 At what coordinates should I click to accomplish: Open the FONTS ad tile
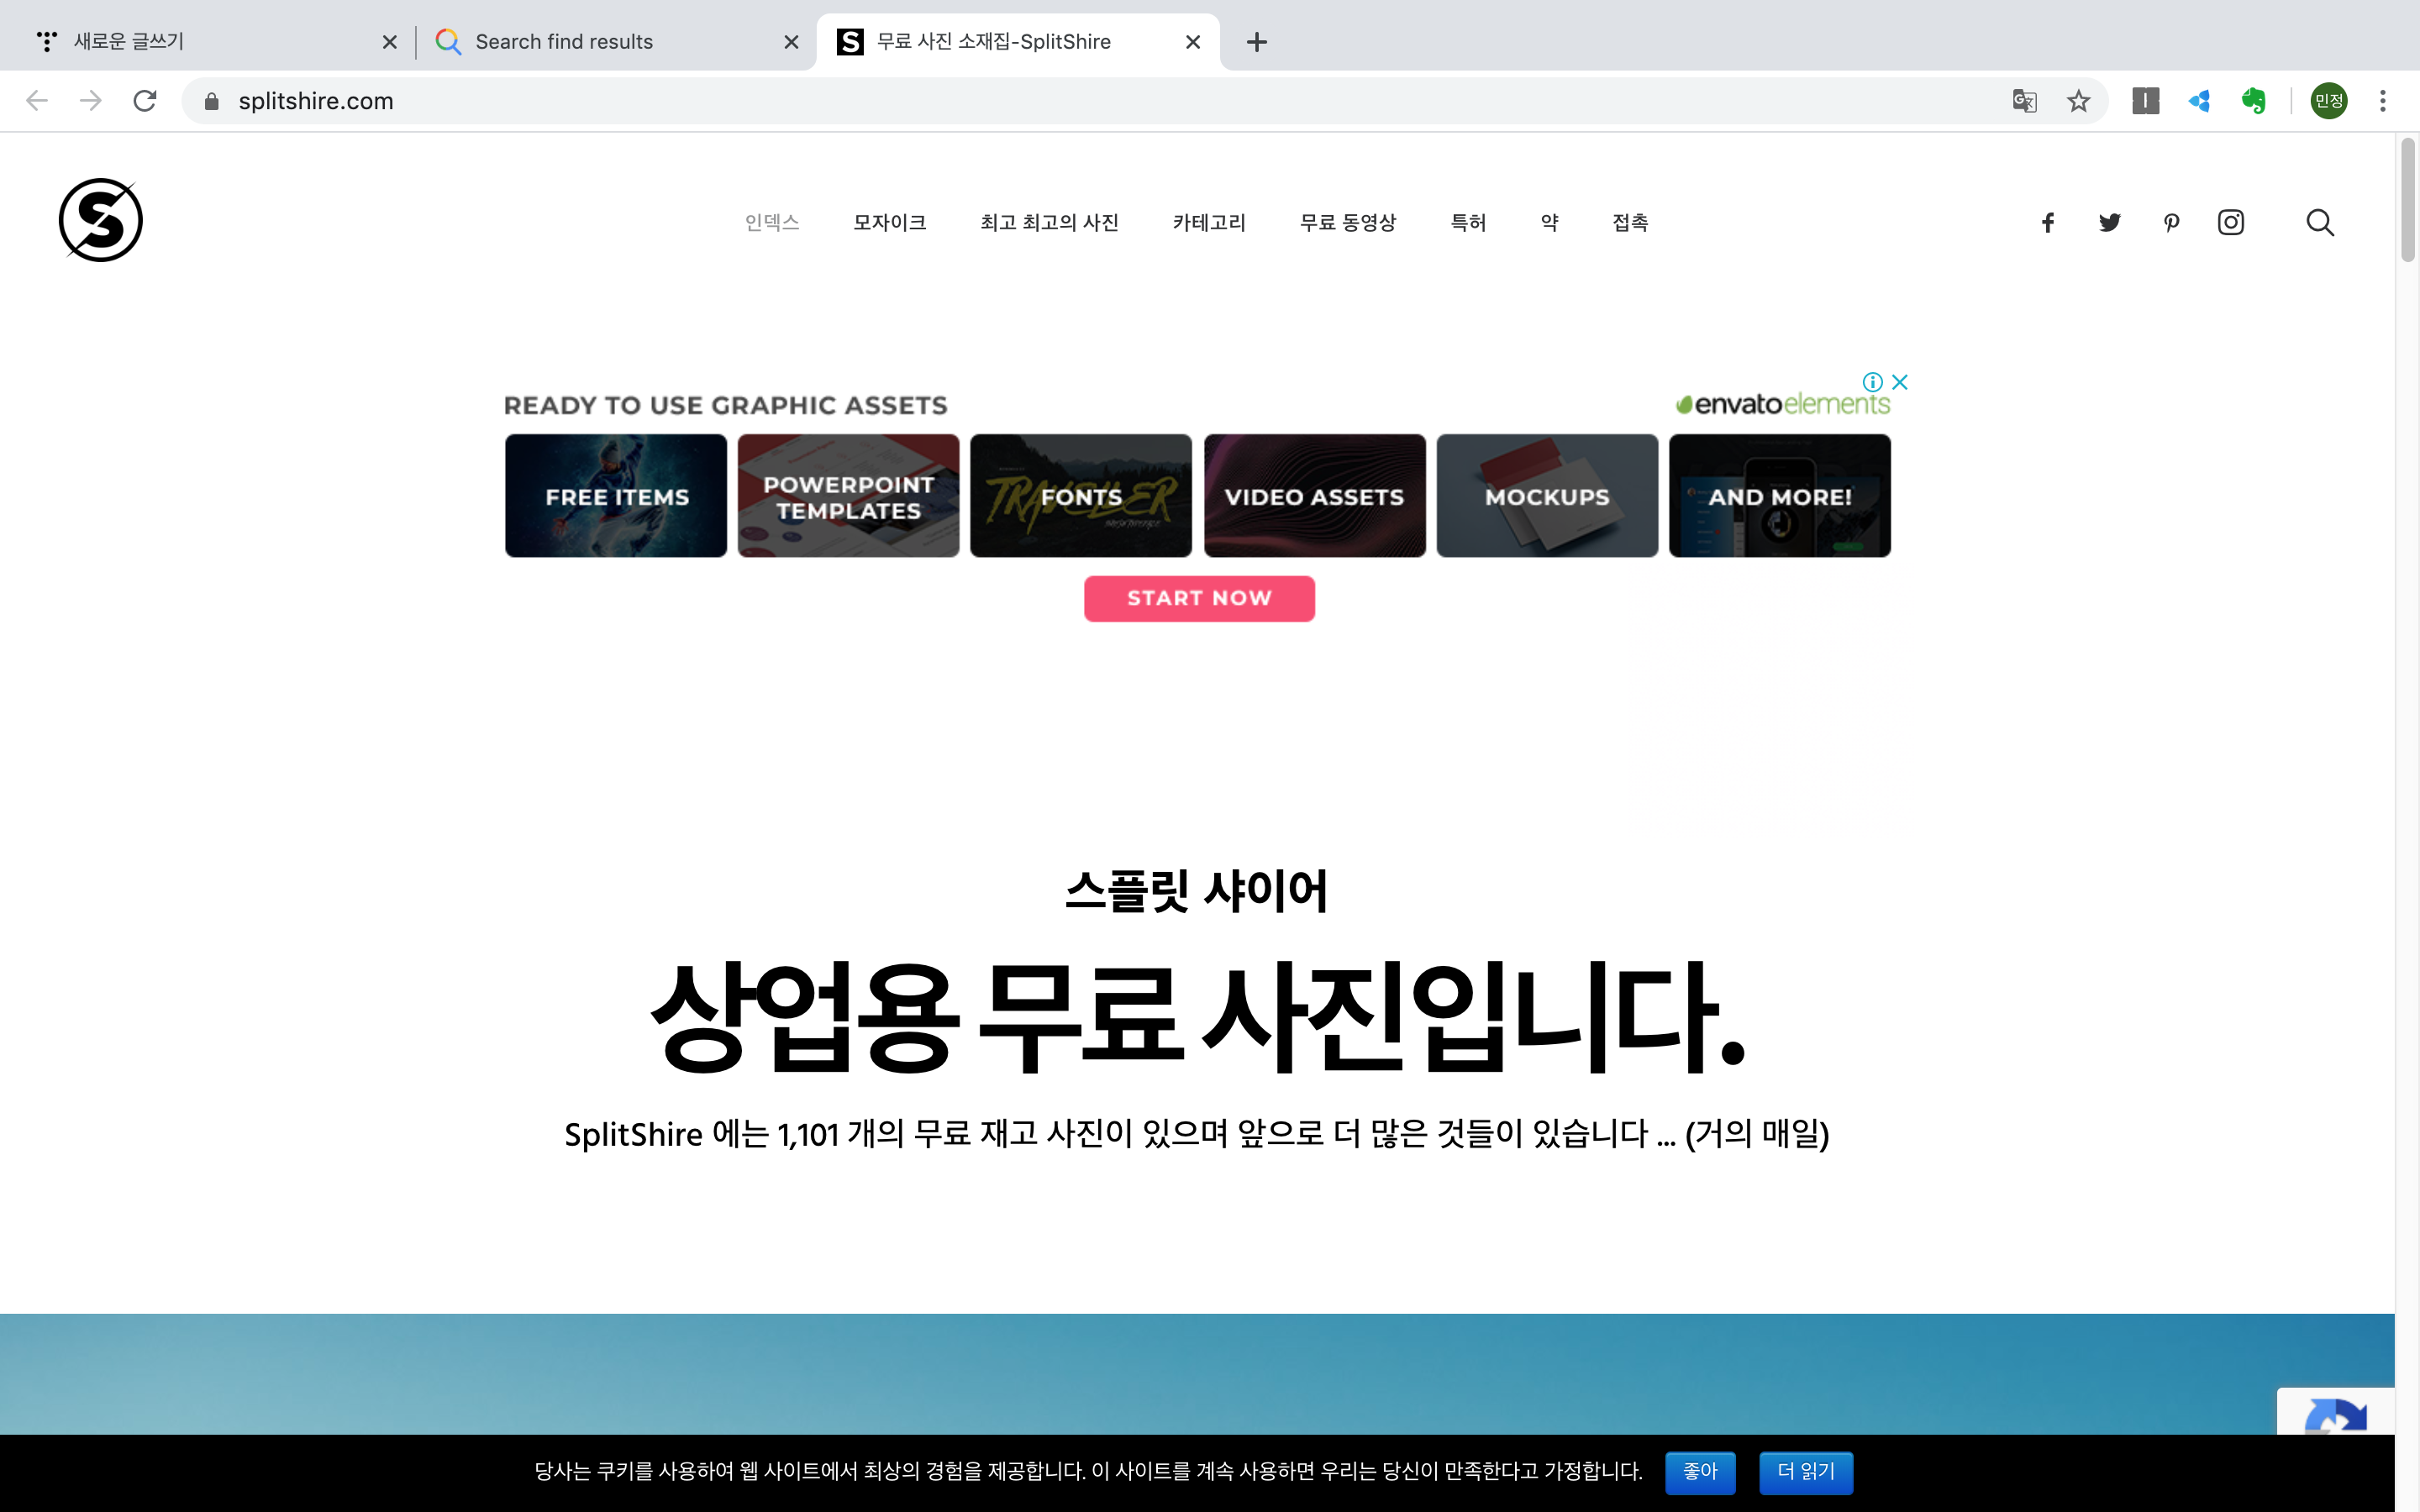click(1081, 496)
